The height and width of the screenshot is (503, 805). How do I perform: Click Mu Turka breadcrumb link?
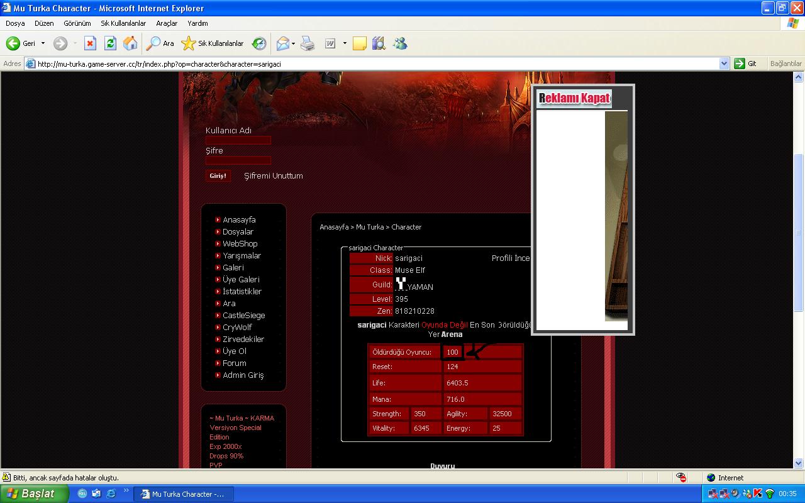pos(370,227)
